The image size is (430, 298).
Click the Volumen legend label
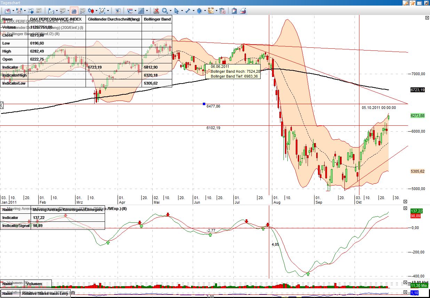click(x=35, y=283)
